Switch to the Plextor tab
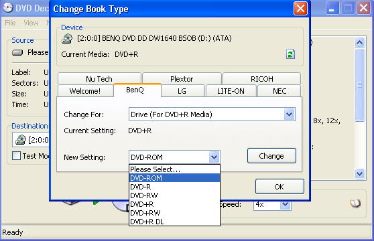The image size is (374, 241). click(x=182, y=78)
